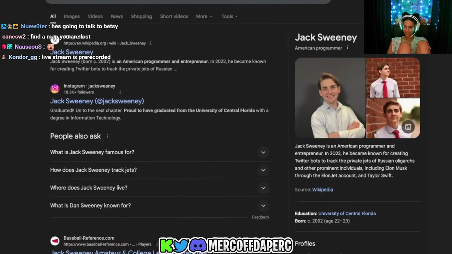Image resolution: width=452 pixels, height=254 pixels.
Task: Expand 'Where does Jack Sweeney live?'
Action: point(160,188)
